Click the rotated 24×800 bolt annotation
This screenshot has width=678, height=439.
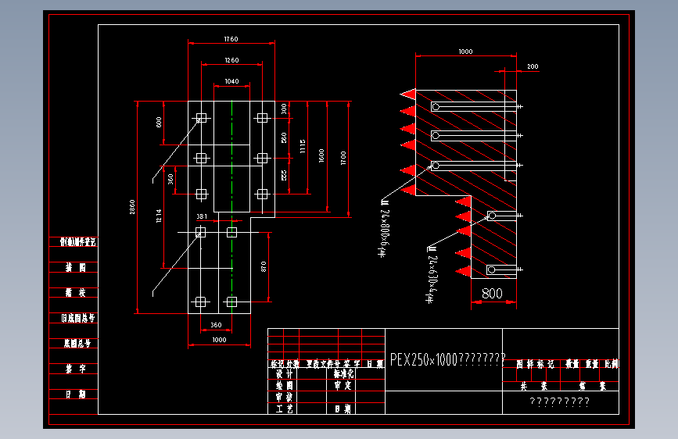click(x=385, y=229)
